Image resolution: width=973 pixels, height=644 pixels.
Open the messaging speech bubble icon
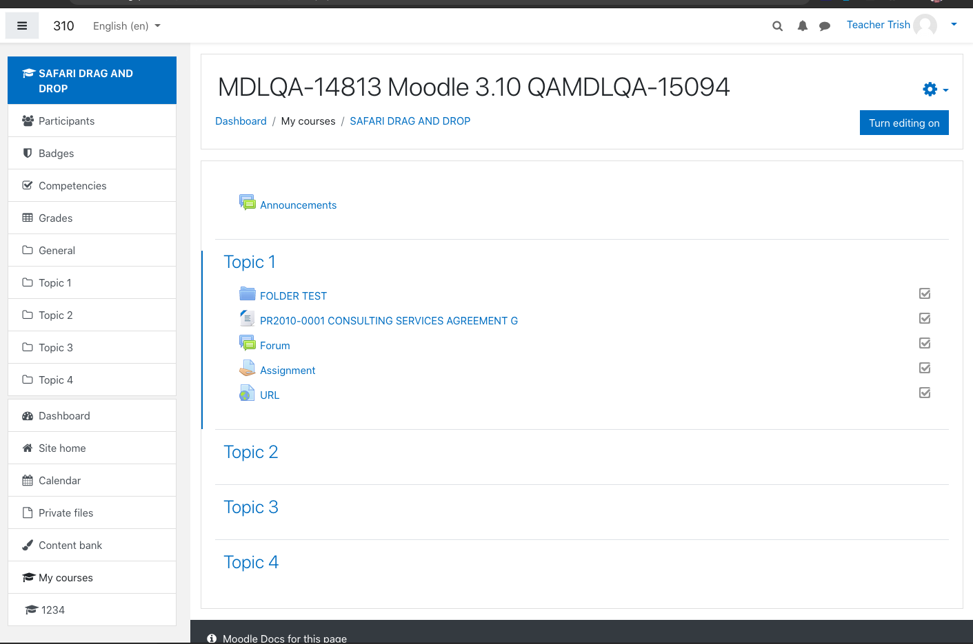pyautogui.click(x=825, y=26)
